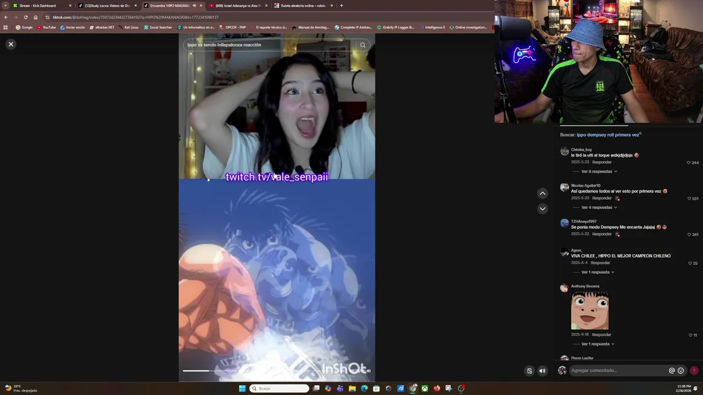Open the Windows Start menu
The image size is (703, 395).
242,388
